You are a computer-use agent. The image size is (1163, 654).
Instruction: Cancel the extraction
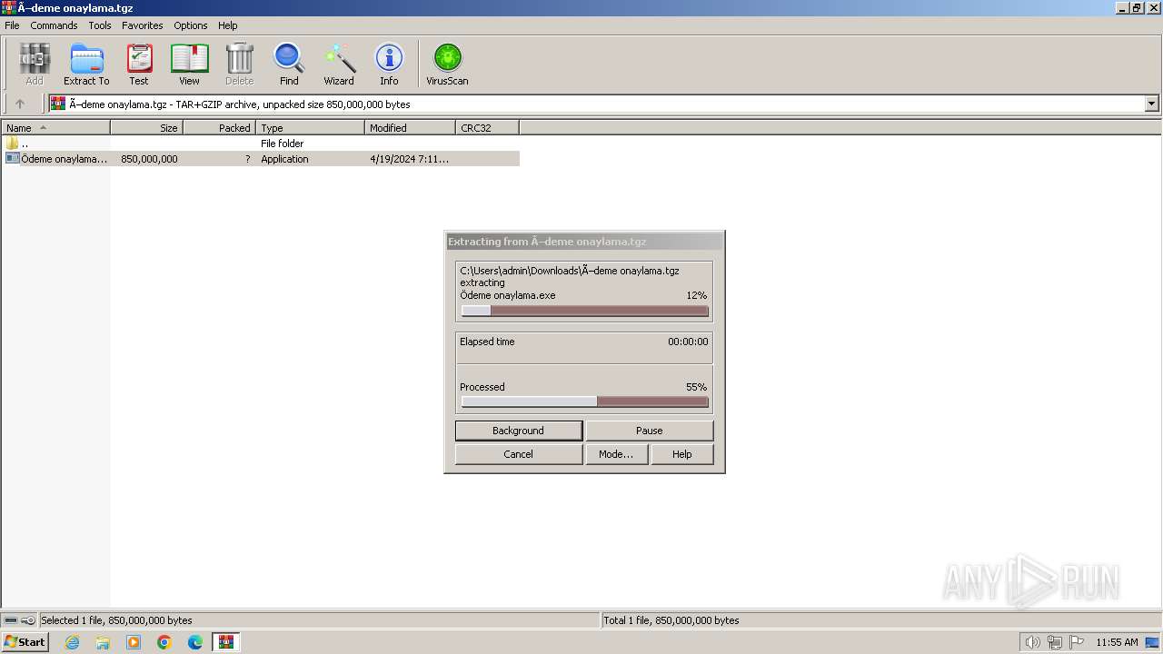[519, 454]
